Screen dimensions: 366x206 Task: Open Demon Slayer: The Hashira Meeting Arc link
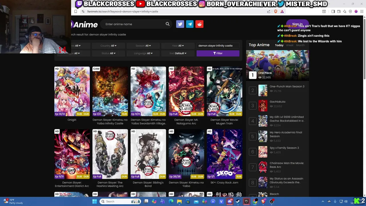pos(110,184)
